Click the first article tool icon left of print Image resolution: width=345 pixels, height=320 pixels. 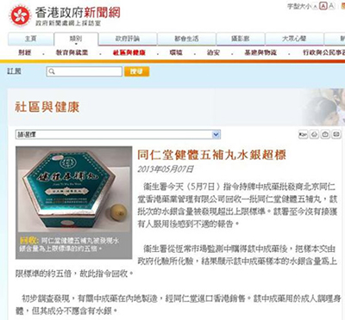click(x=303, y=134)
